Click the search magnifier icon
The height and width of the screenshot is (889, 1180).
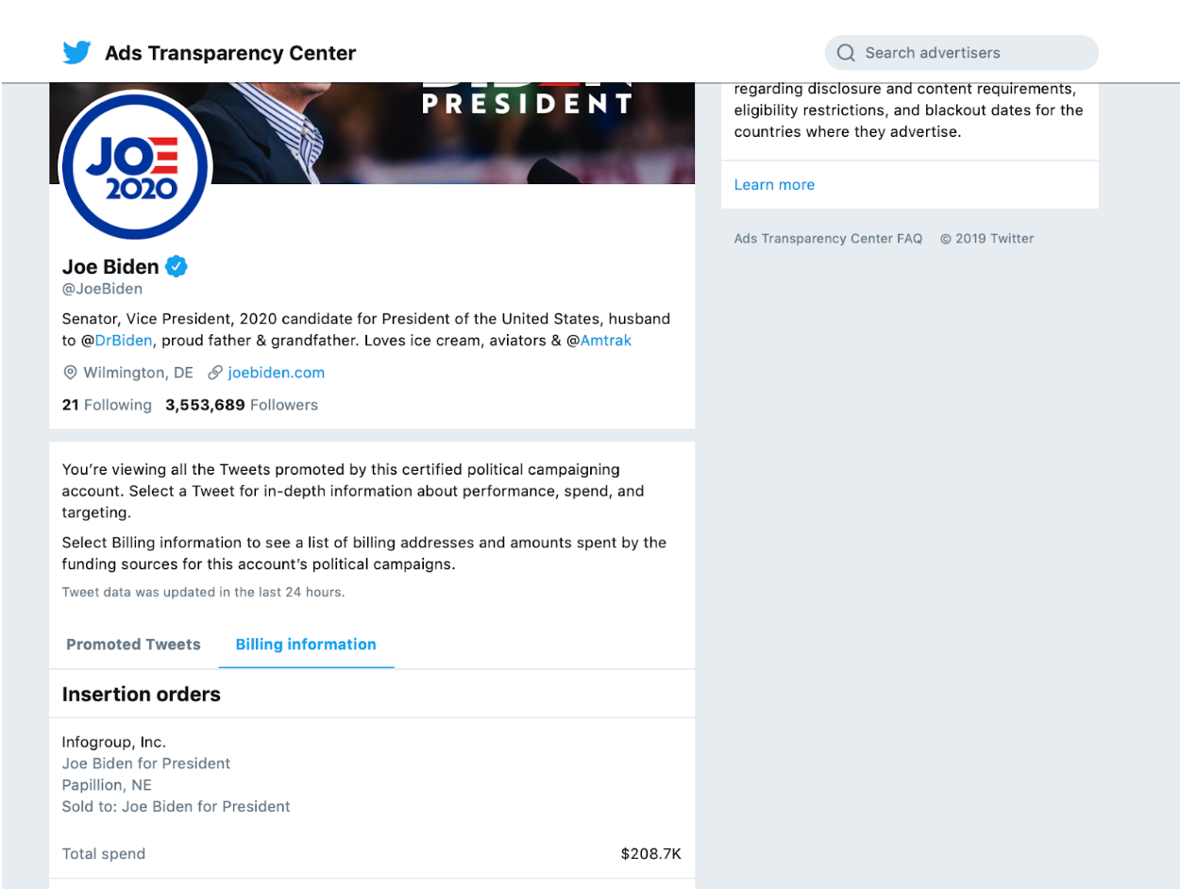click(x=846, y=53)
